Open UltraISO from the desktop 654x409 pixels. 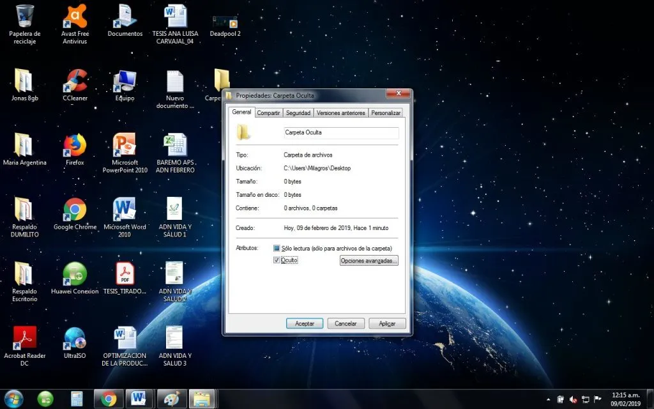click(x=75, y=337)
